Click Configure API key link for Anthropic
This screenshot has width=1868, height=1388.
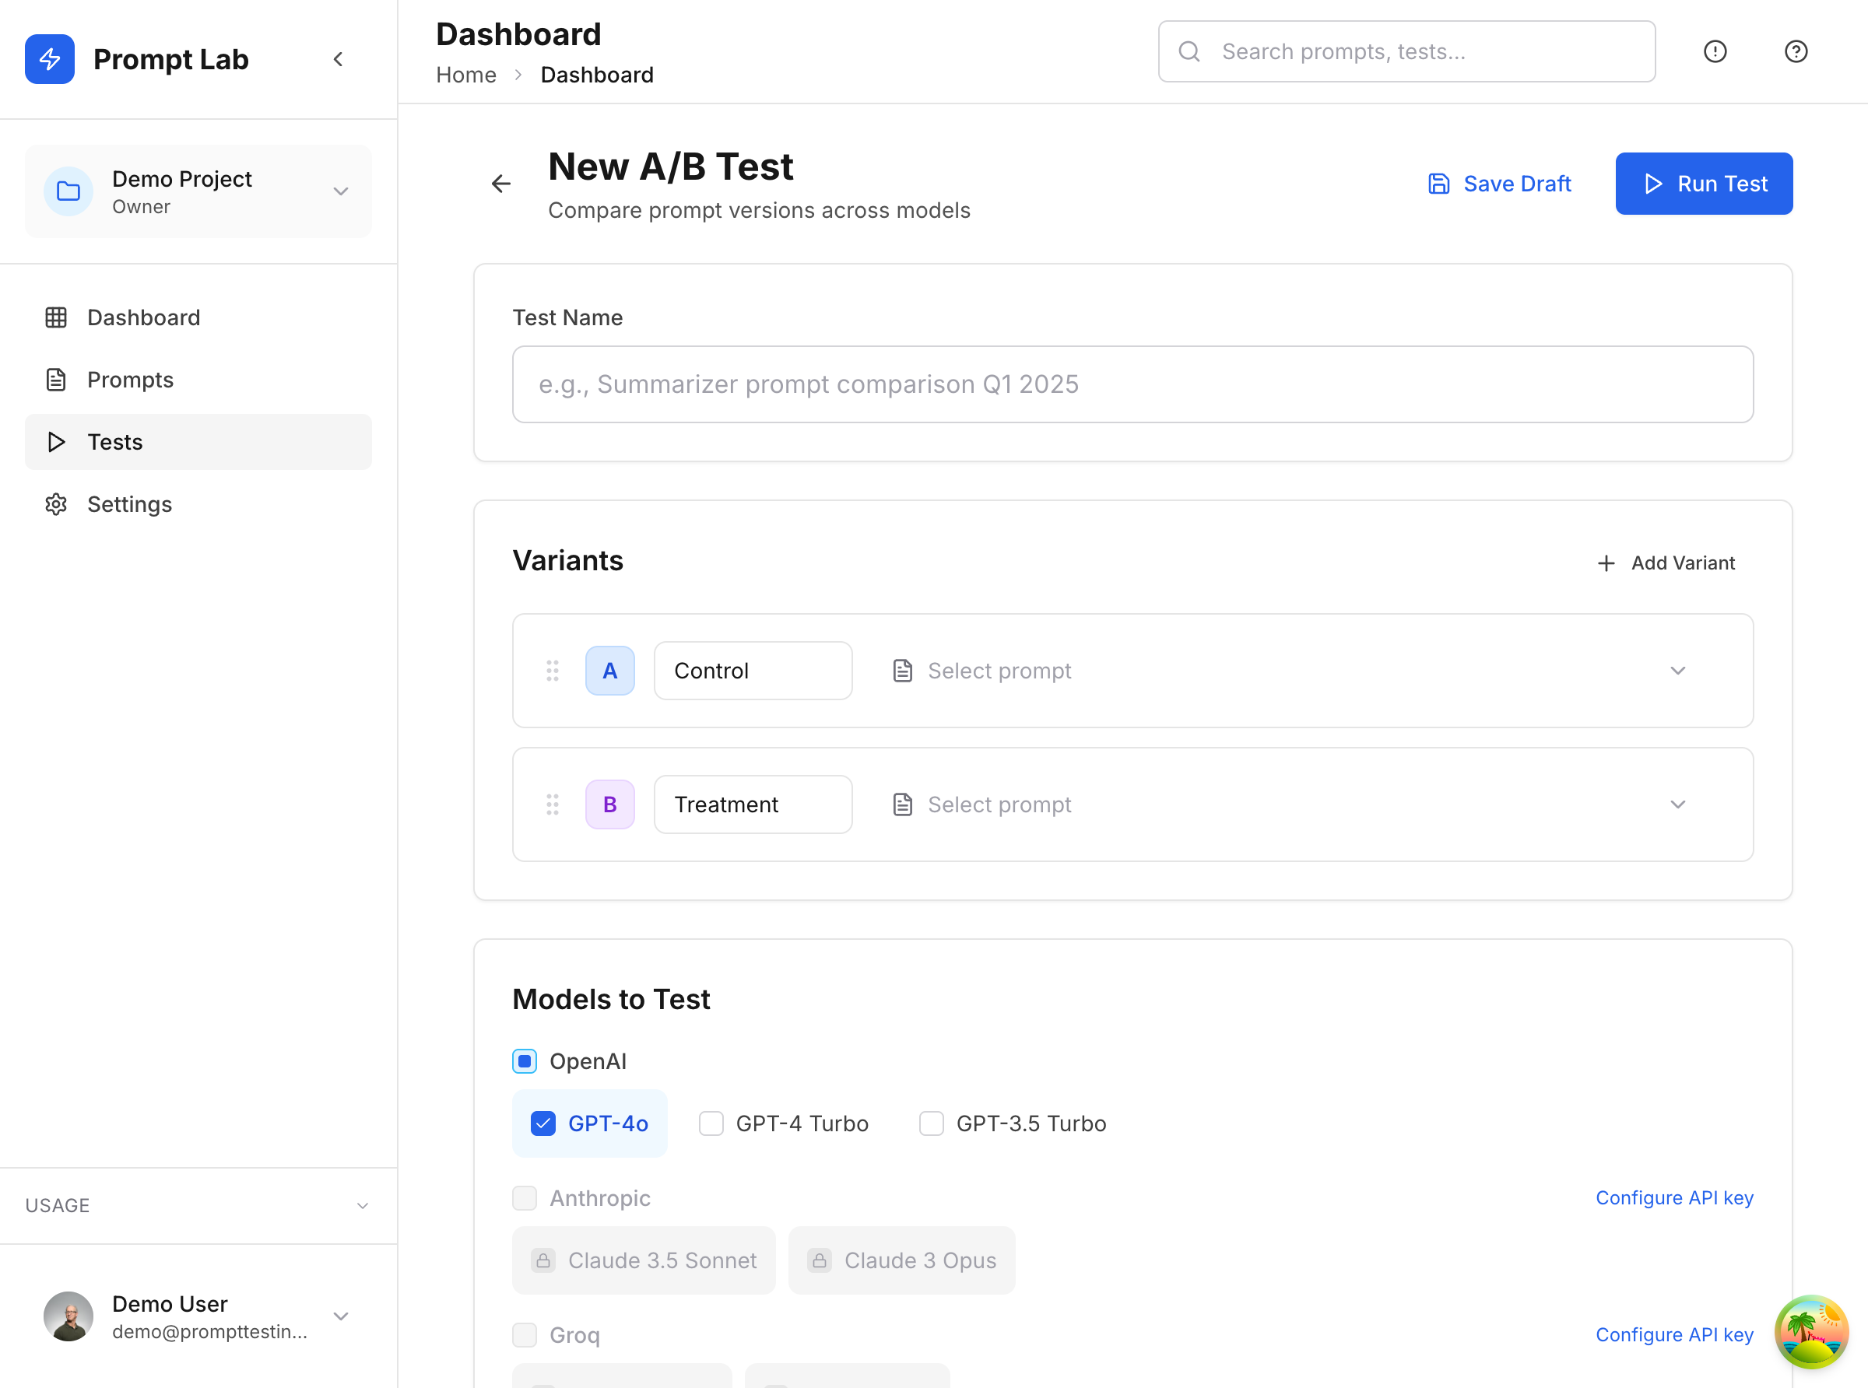[x=1673, y=1197]
